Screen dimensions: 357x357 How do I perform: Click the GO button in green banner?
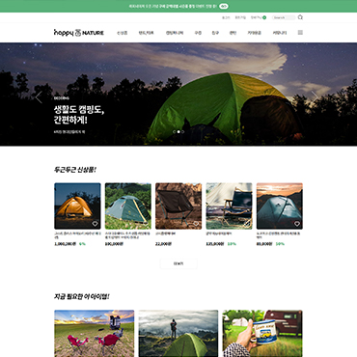[224, 6]
